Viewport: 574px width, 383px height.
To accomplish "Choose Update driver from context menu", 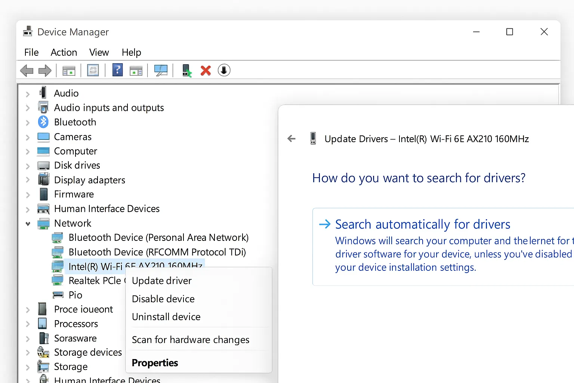I will [x=161, y=281].
